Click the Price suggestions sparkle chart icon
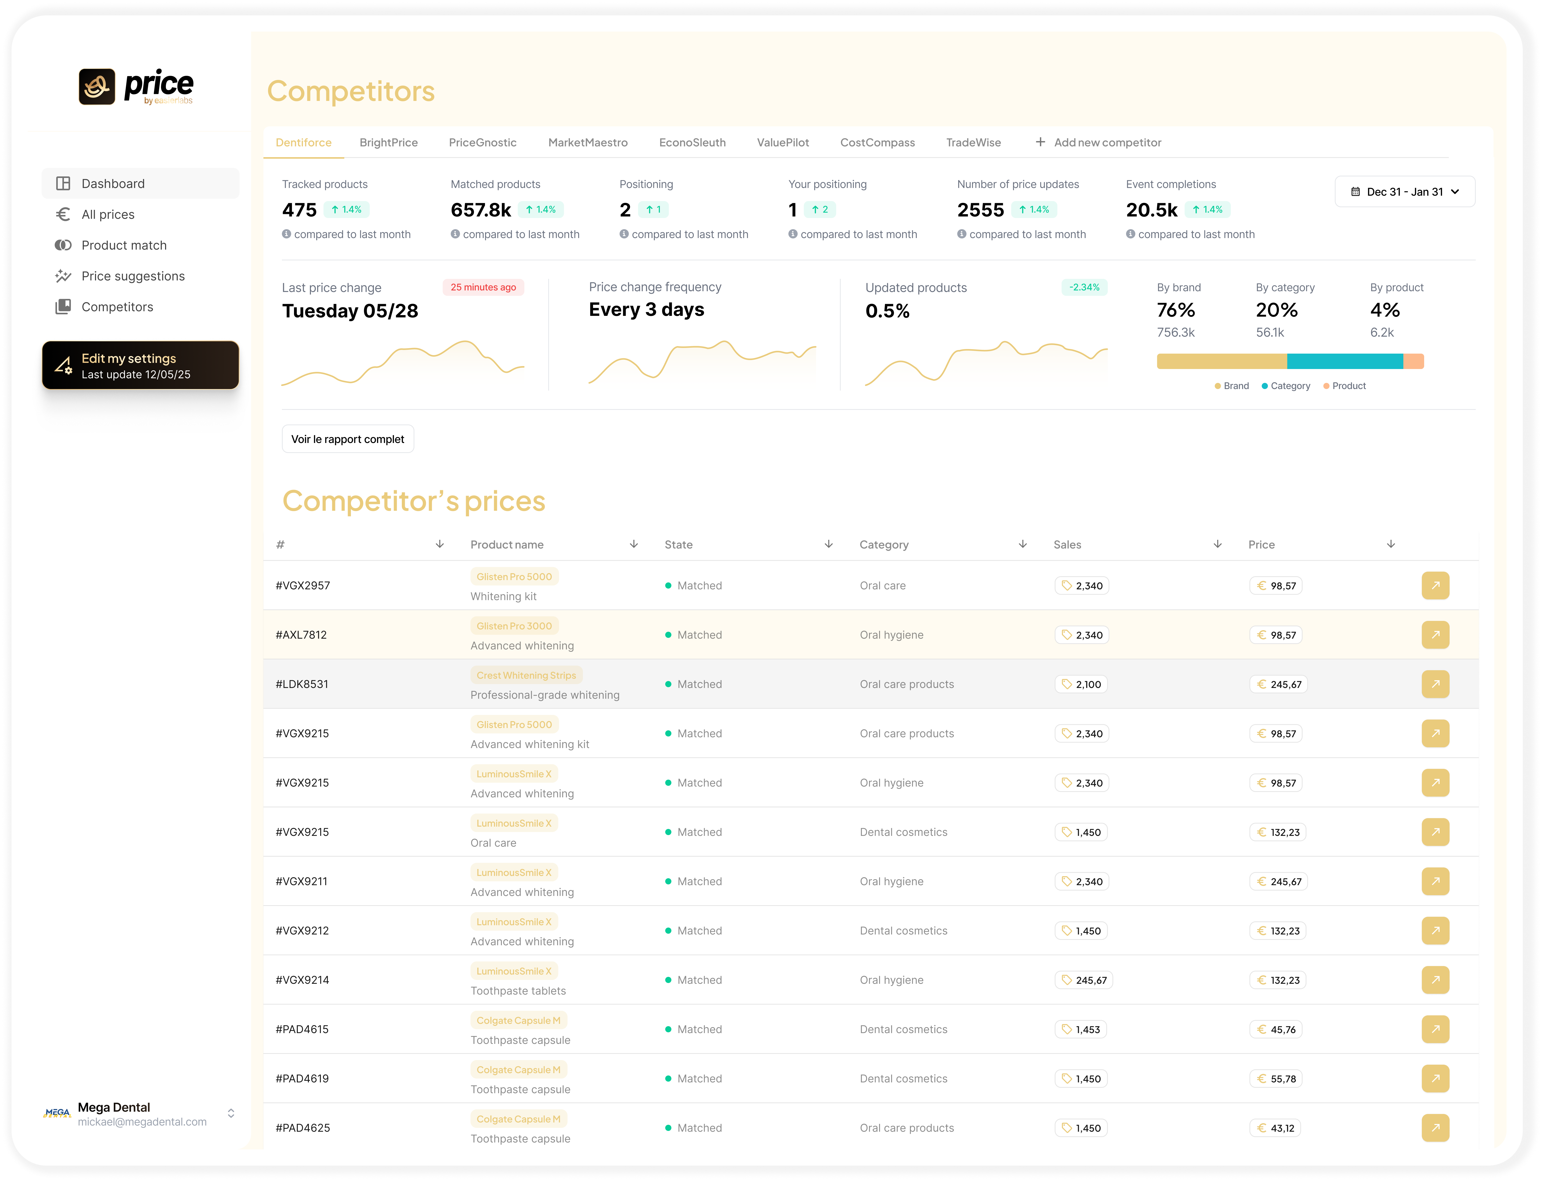The image size is (1542, 1181). pos(63,276)
